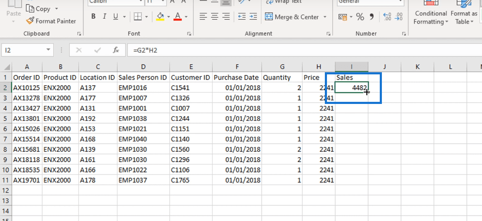Click the Insert Function fx icon

(116, 50)
